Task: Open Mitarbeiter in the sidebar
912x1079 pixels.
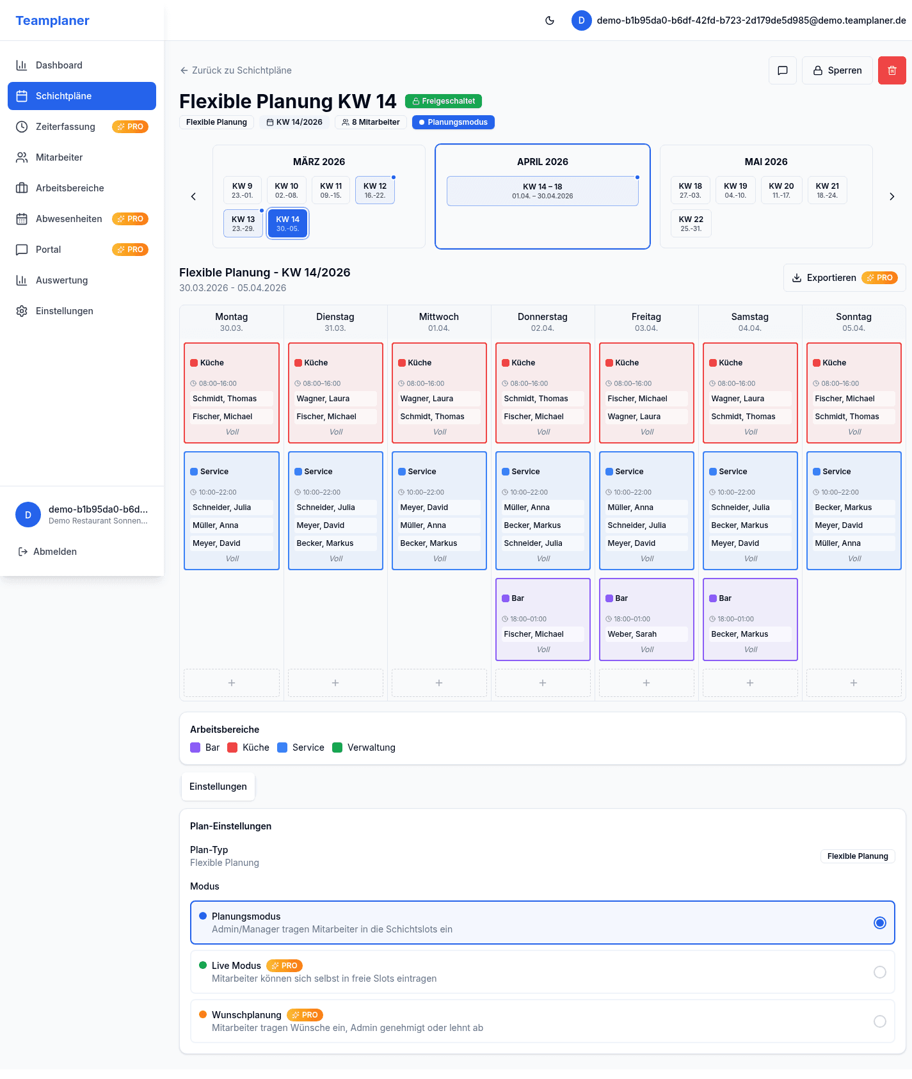Action: [59, 157]
